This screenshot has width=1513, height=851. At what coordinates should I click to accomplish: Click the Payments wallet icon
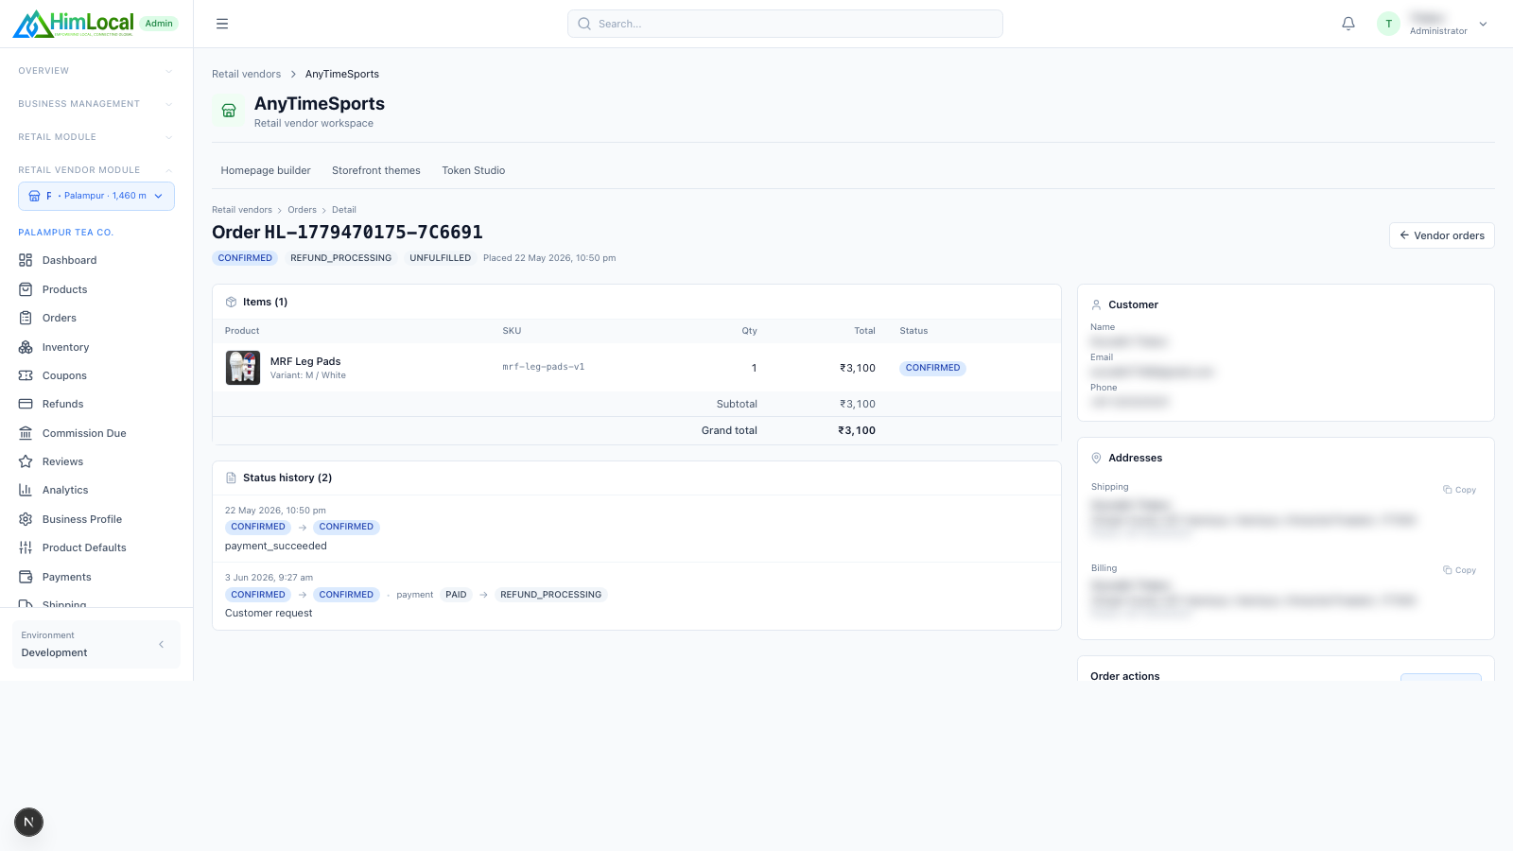26,577
